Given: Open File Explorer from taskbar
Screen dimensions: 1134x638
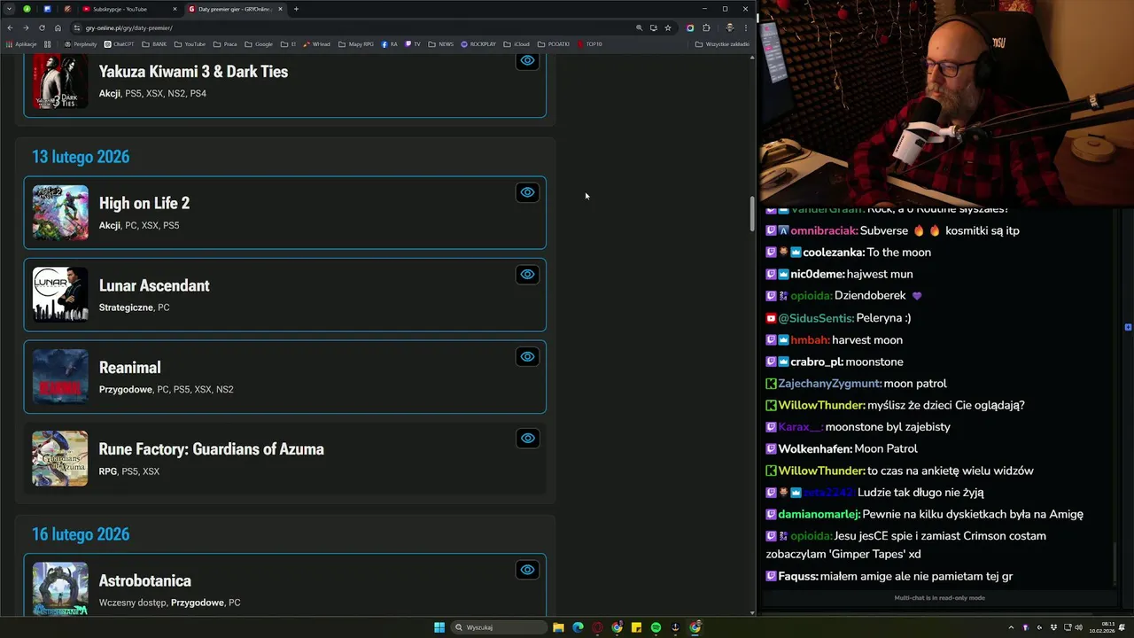Looking at the screenshot, I should click(558, 627).
